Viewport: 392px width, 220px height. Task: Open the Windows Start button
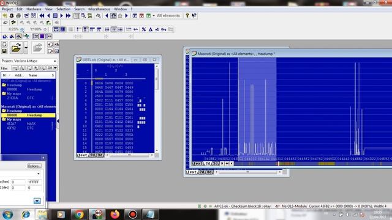click(x=7, y=215)
